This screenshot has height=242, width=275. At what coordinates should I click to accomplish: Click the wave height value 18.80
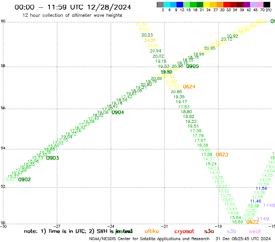[187, 112]
